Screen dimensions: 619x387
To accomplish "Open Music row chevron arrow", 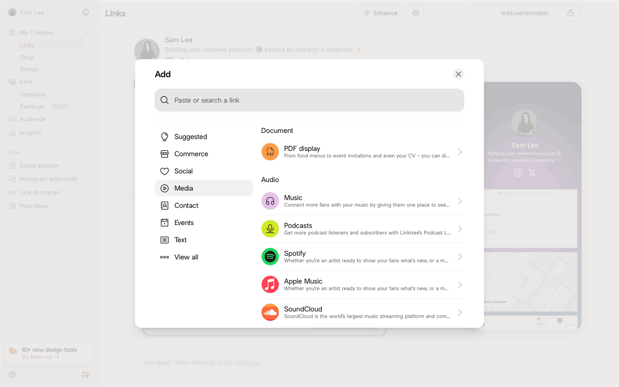I will tap(460, 201).
